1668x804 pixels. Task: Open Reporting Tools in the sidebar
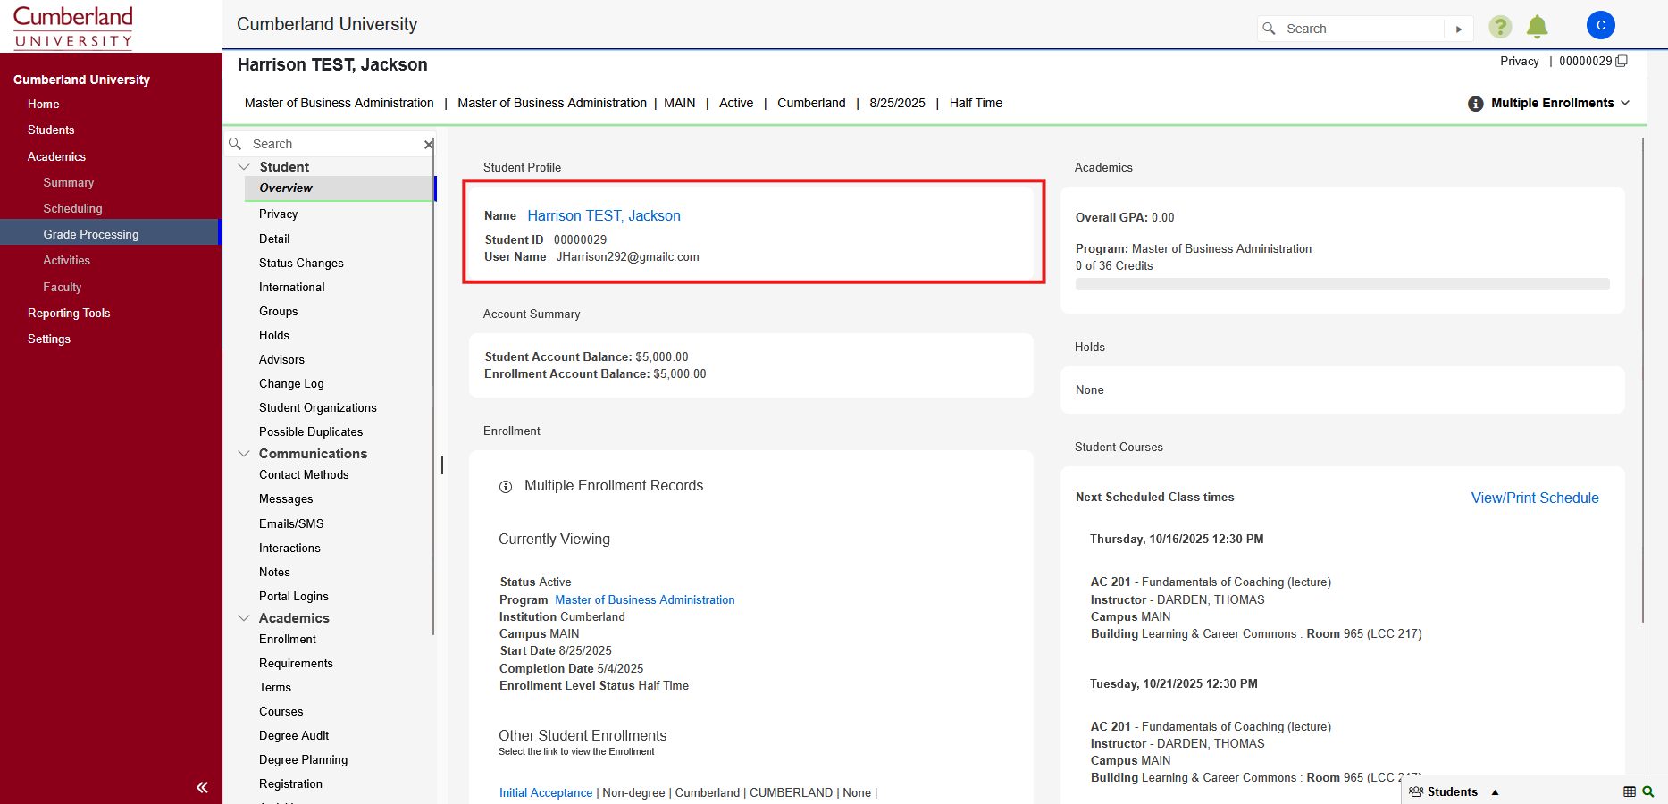click(x=69, y=313)
